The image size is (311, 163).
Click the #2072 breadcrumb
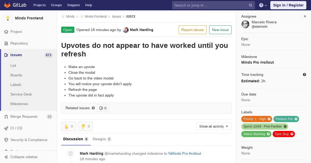pos(131,17)
